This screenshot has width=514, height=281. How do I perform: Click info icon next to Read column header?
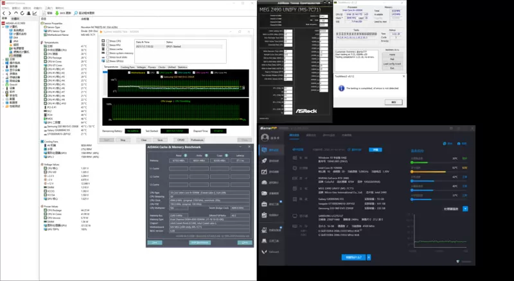(186, 155)
